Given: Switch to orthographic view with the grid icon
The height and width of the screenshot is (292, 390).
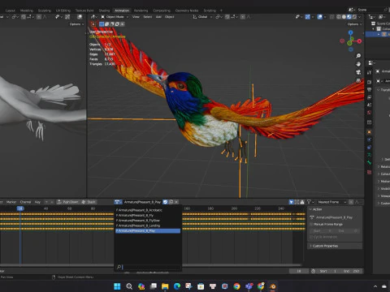Looking at the screenshot, I should (x=358, y=80).
